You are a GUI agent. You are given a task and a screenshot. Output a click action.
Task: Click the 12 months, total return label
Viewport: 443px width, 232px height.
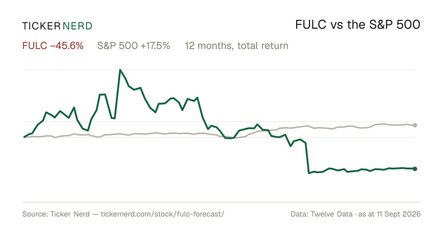pyautogui.click(x=237, y=46)
